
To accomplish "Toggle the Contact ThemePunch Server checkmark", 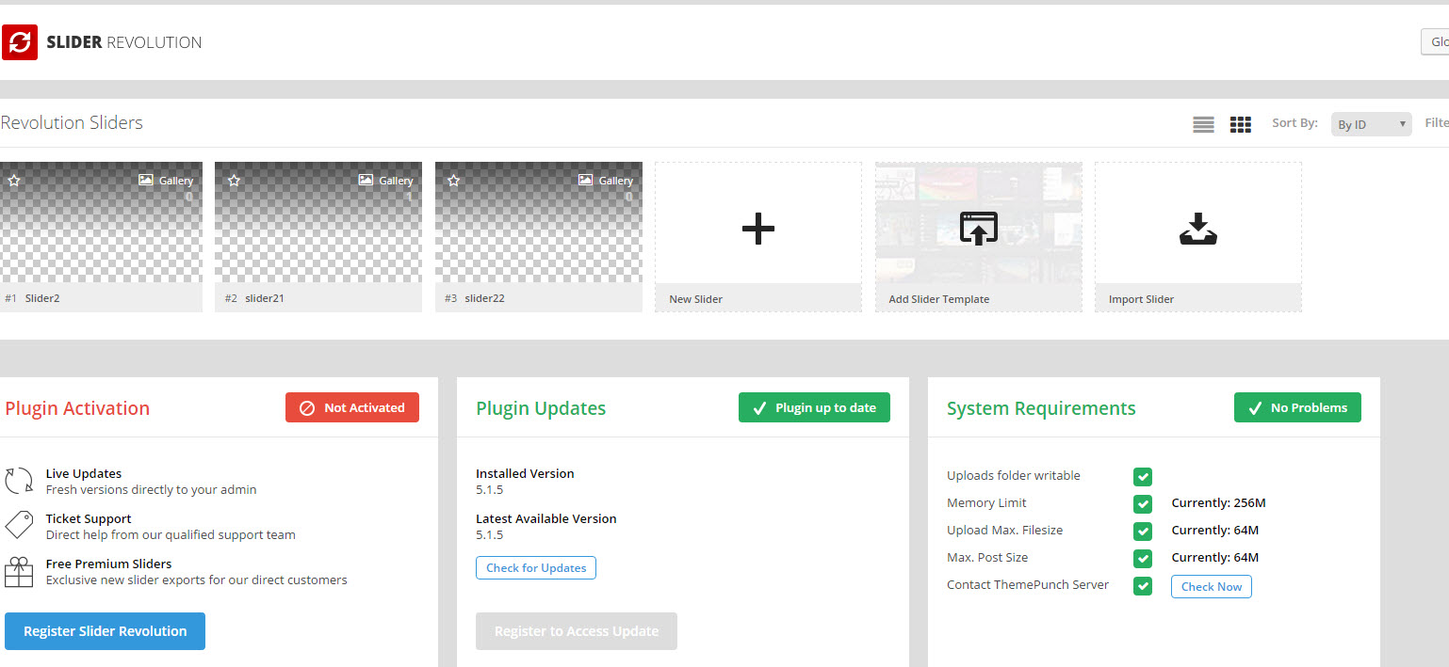I will (1143, 586).
